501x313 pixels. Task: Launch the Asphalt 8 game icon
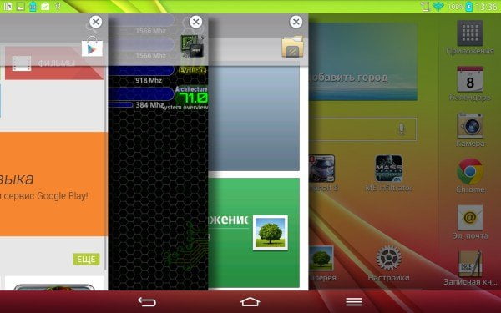click(321, 169)
